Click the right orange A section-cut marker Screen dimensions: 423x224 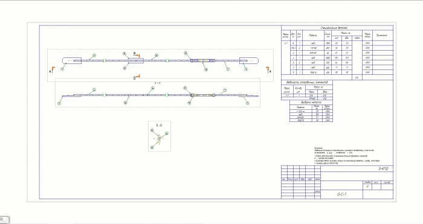268,70
